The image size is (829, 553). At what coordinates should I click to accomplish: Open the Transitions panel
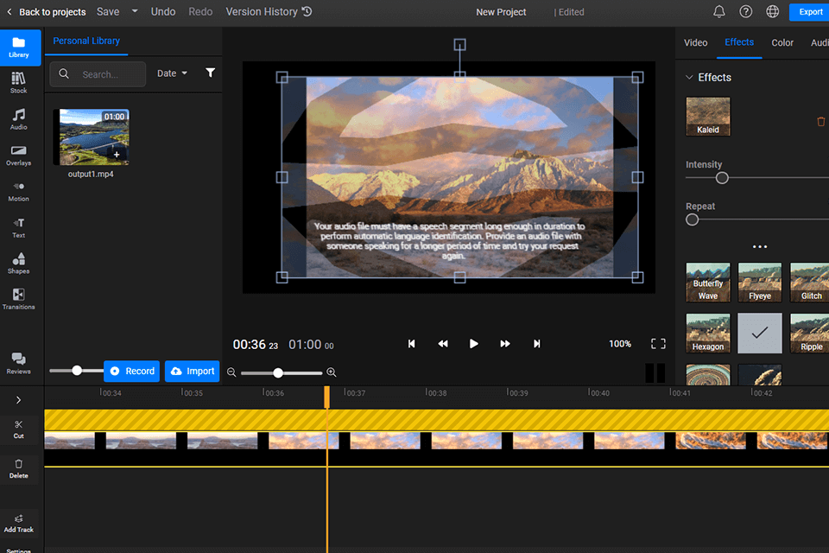point(18,299)
